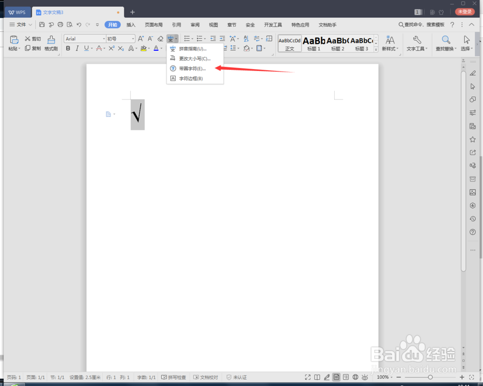This screenshot has height=386, width=483.
Task: Choose 更改大小写(C) from dropdown menu
Action: (x=195, y=58)
